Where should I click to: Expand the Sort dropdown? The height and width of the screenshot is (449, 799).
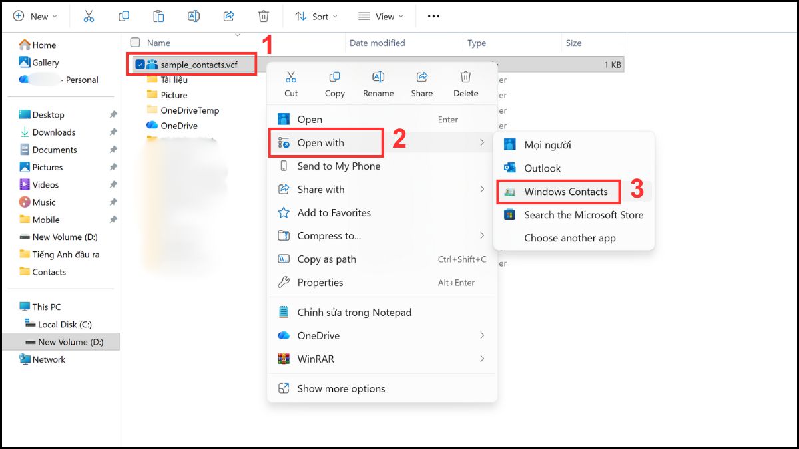point(316,16)
